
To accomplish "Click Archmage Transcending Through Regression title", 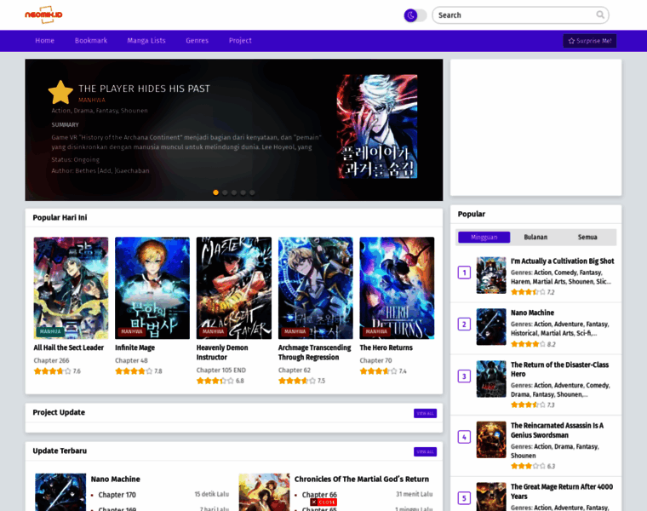I will 314,353.
